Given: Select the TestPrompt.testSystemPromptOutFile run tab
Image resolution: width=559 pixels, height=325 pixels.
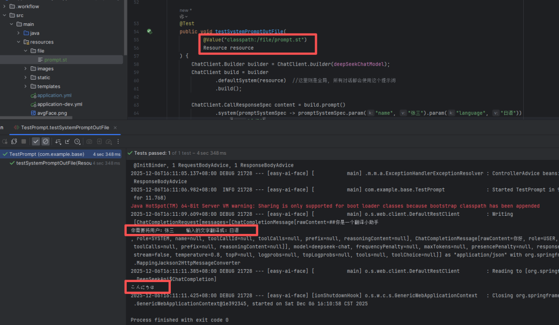Looking at the screenshot, I should [65, 127].
